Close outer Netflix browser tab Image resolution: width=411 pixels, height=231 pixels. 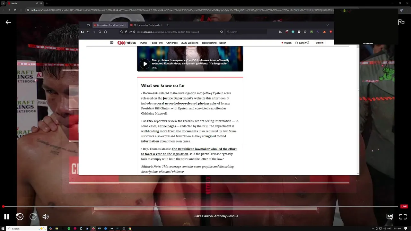click(x=41, y=3)
